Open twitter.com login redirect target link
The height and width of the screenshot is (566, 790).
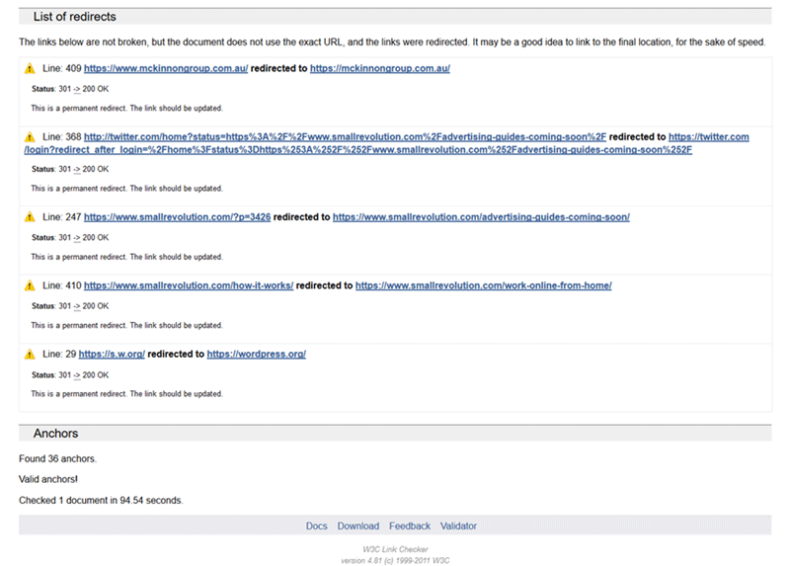click(x=358, y=150)
